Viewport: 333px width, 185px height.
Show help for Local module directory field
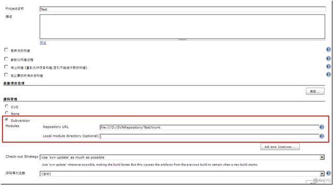[322, 136]
